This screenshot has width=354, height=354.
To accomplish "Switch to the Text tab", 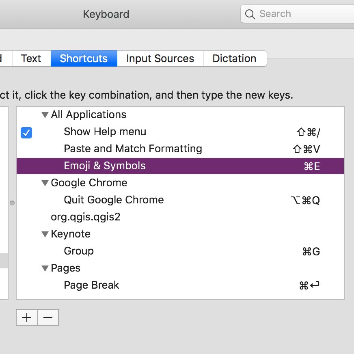I will coord(31,58).
